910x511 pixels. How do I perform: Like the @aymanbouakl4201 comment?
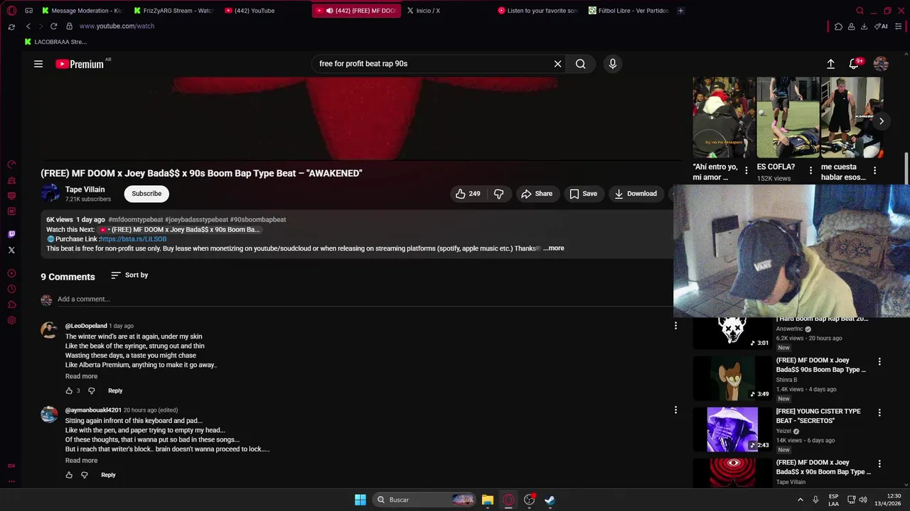pos(69,475)
